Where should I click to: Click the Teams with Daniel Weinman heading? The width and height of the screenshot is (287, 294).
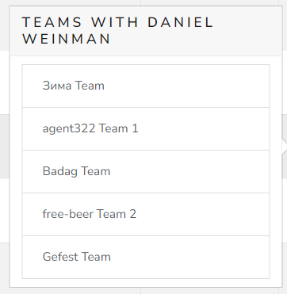coord(117,31)
